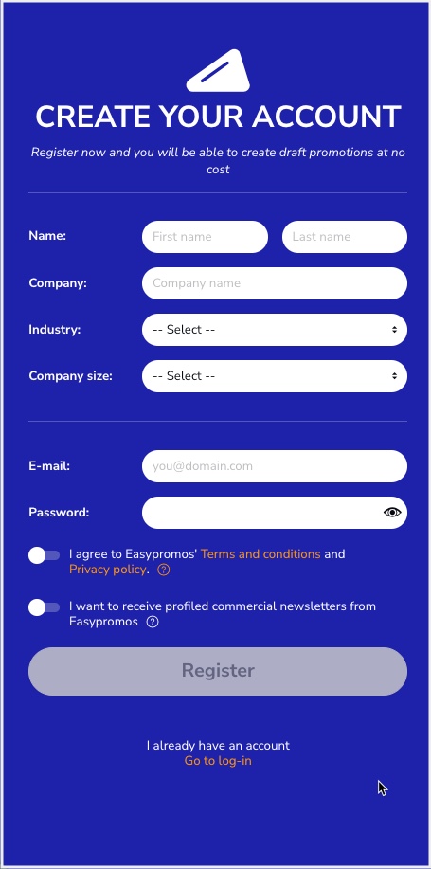
Task: Open help icon beside Privacy policy
Action: (x=164, y=570)
